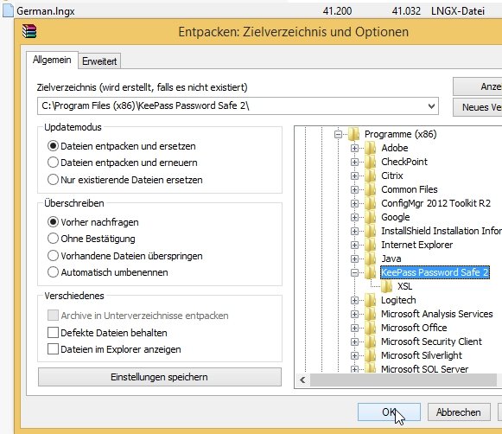Click the German.lngx file icon
The height and width of the screenshot is (434, 502).
[x=8, y=10]
